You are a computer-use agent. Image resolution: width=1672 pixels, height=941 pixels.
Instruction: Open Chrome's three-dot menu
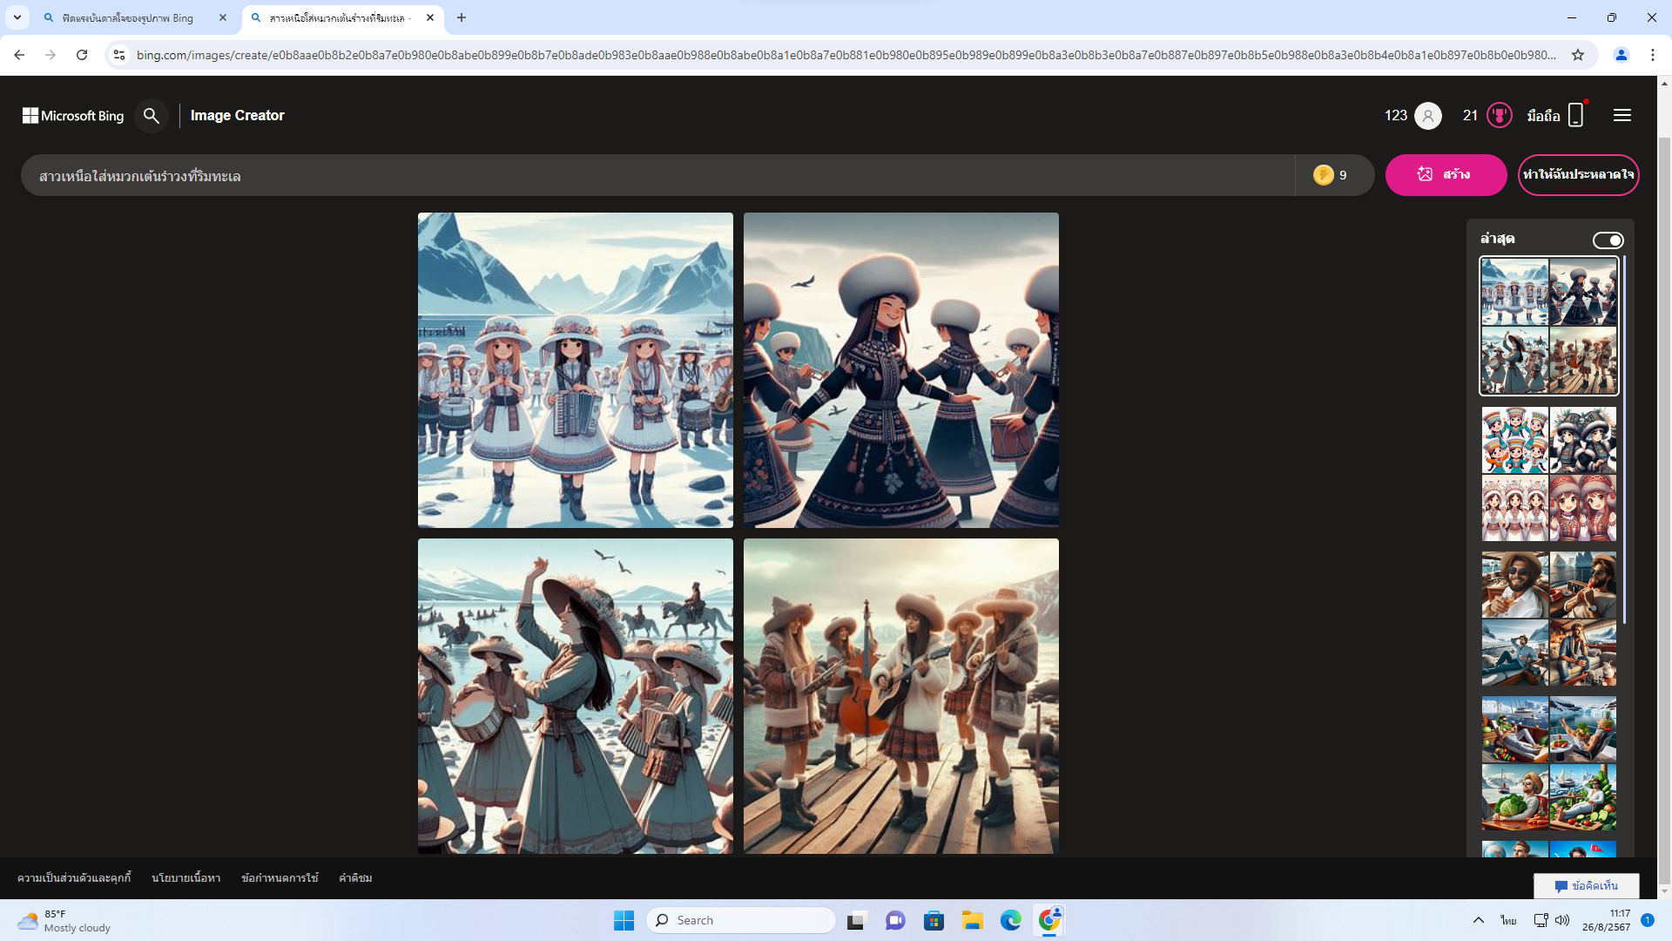click(x=1652, y=55)
